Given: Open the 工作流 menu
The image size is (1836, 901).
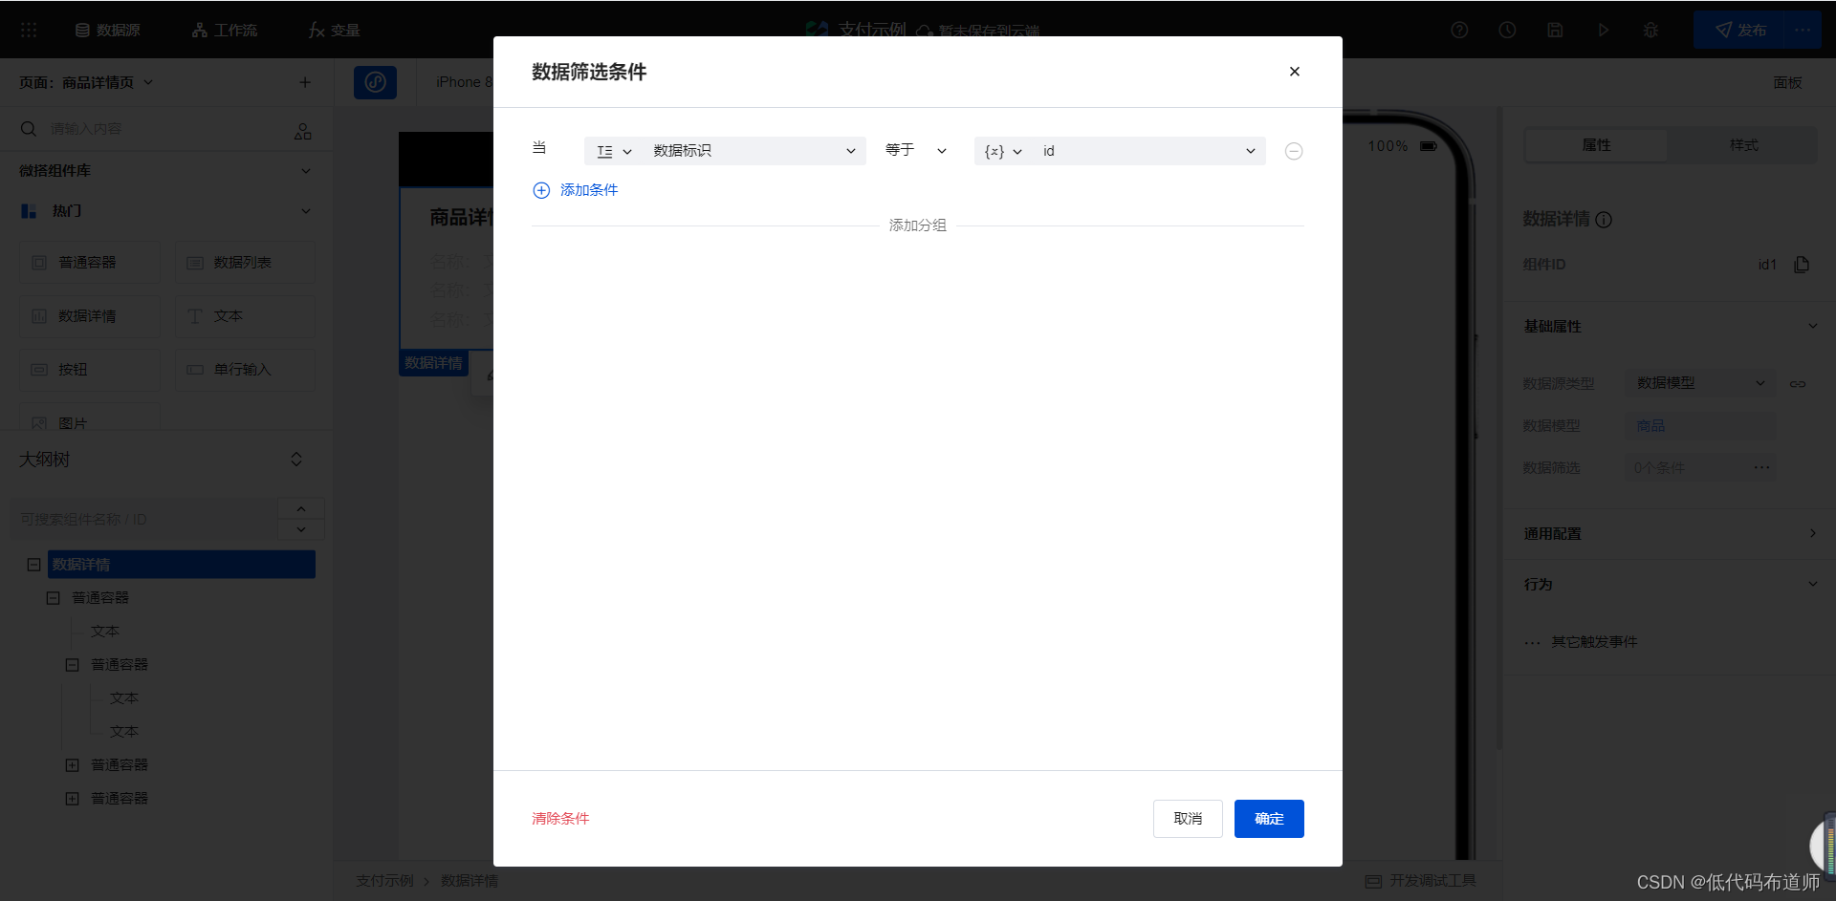Looking at the screenshot, I should (x=225, y=31).
